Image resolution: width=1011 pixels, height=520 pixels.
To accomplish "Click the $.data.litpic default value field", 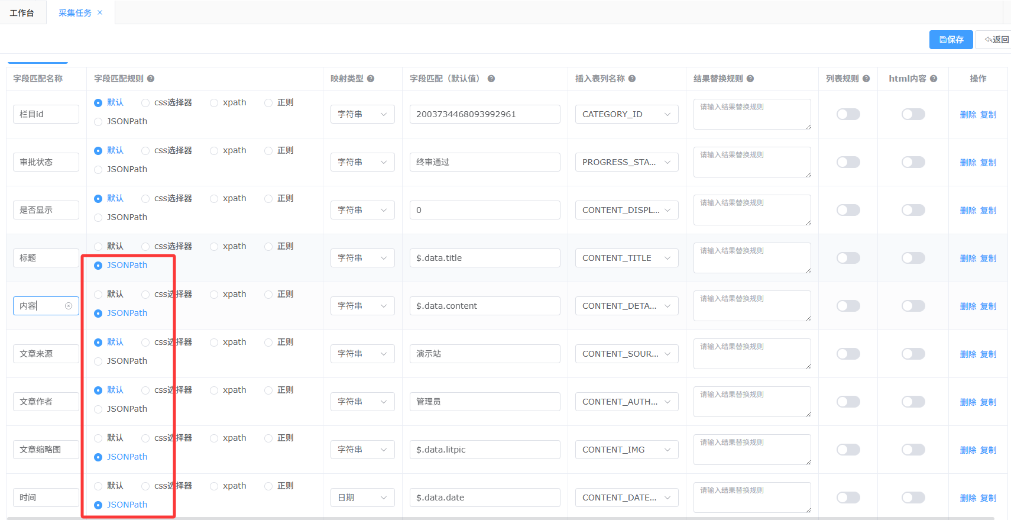I will click(484, 450).
